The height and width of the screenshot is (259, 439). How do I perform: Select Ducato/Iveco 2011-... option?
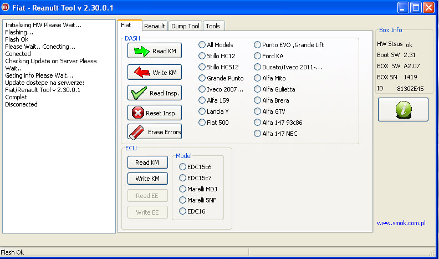point(288,67)
